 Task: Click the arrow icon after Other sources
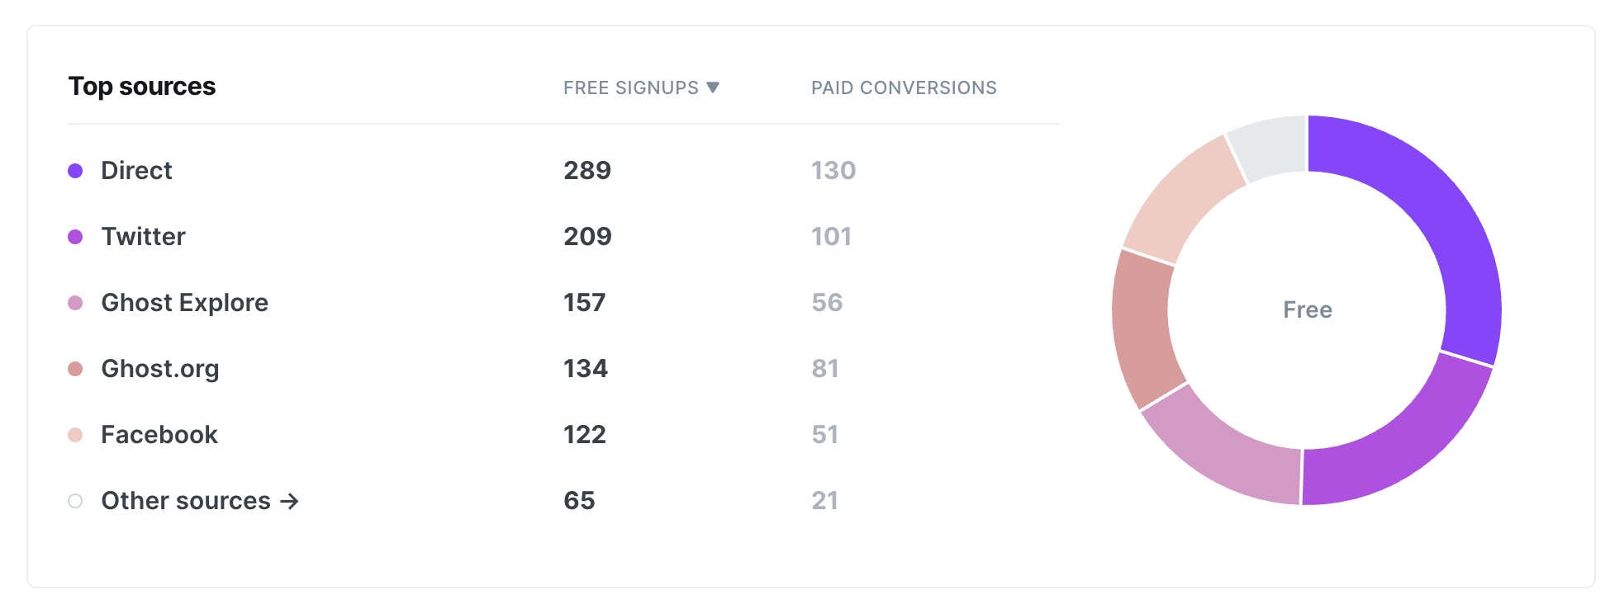289,501
